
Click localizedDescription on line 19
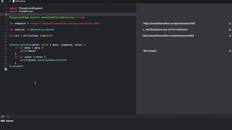pyautogui.click(x=51, y=60)
